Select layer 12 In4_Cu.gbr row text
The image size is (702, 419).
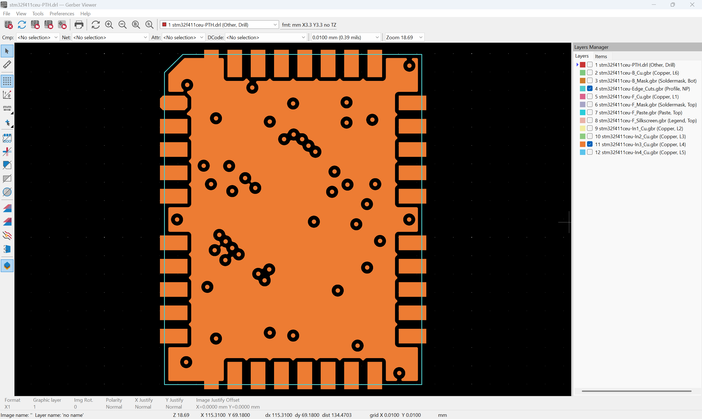tap(640, 152)
